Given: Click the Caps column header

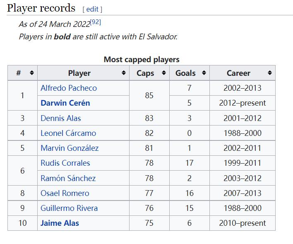Looking at the screenshot, I should pyautogui.click(x=145, y=73).
